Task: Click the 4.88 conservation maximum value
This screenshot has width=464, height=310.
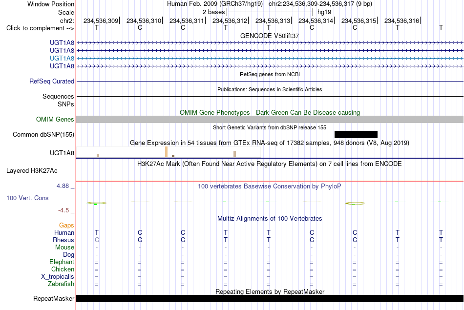Action: pyautogui.click(x=63, y=186)
